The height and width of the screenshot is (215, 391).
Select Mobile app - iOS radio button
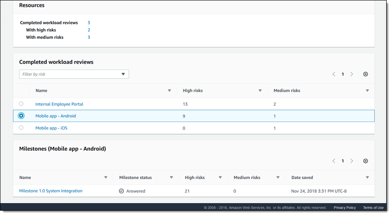(21, 128)
